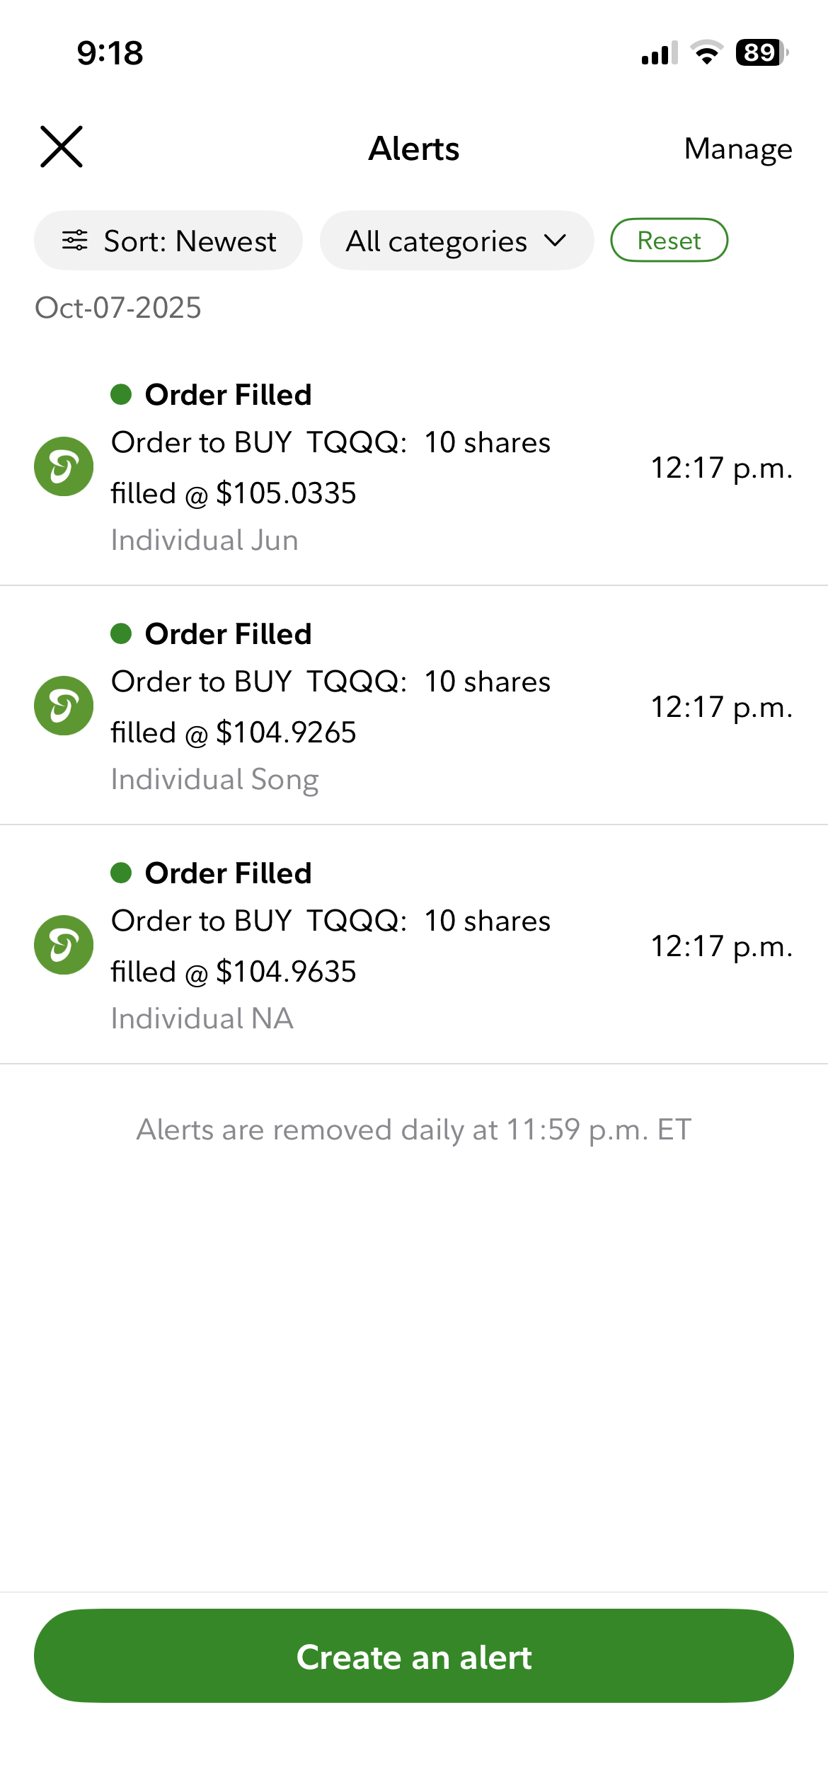Close the Alerts screen with X icon
The image size is (828, 1792).
pyautogui.click(x=62, y=147)
